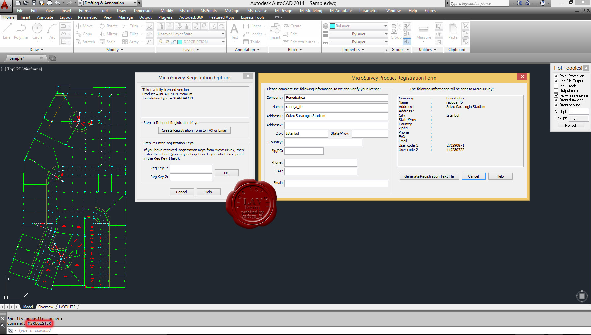Activate the Scale tool
This screenshot has height=335, width=591.
point(108,42)
